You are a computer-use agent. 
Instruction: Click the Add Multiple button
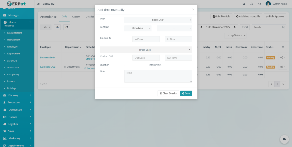(x=221, y=17)
